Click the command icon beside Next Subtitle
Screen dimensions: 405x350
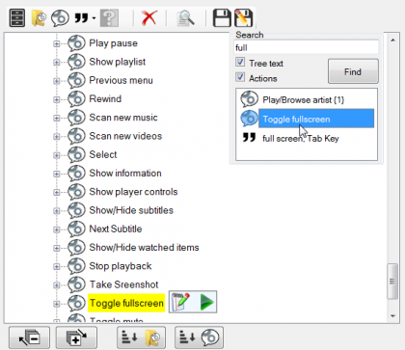(76, 229)
